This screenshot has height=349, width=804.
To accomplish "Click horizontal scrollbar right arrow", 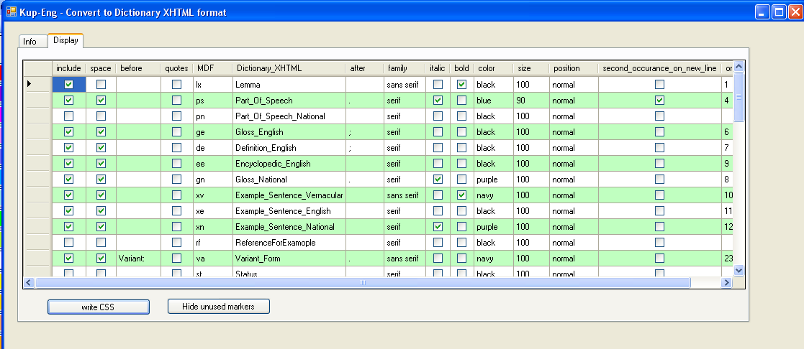I will pos(726,283).
